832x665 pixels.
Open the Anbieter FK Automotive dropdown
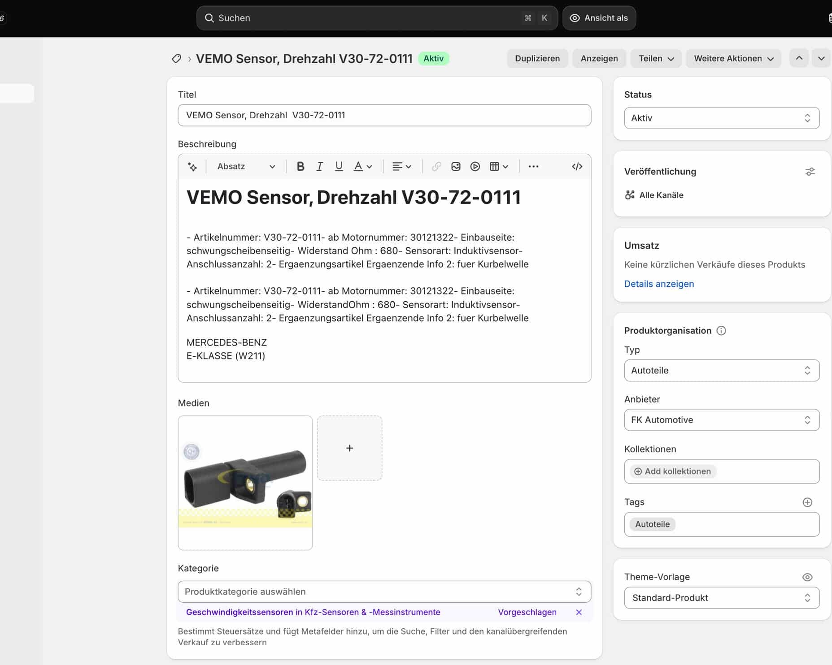[x=721, y=420]
